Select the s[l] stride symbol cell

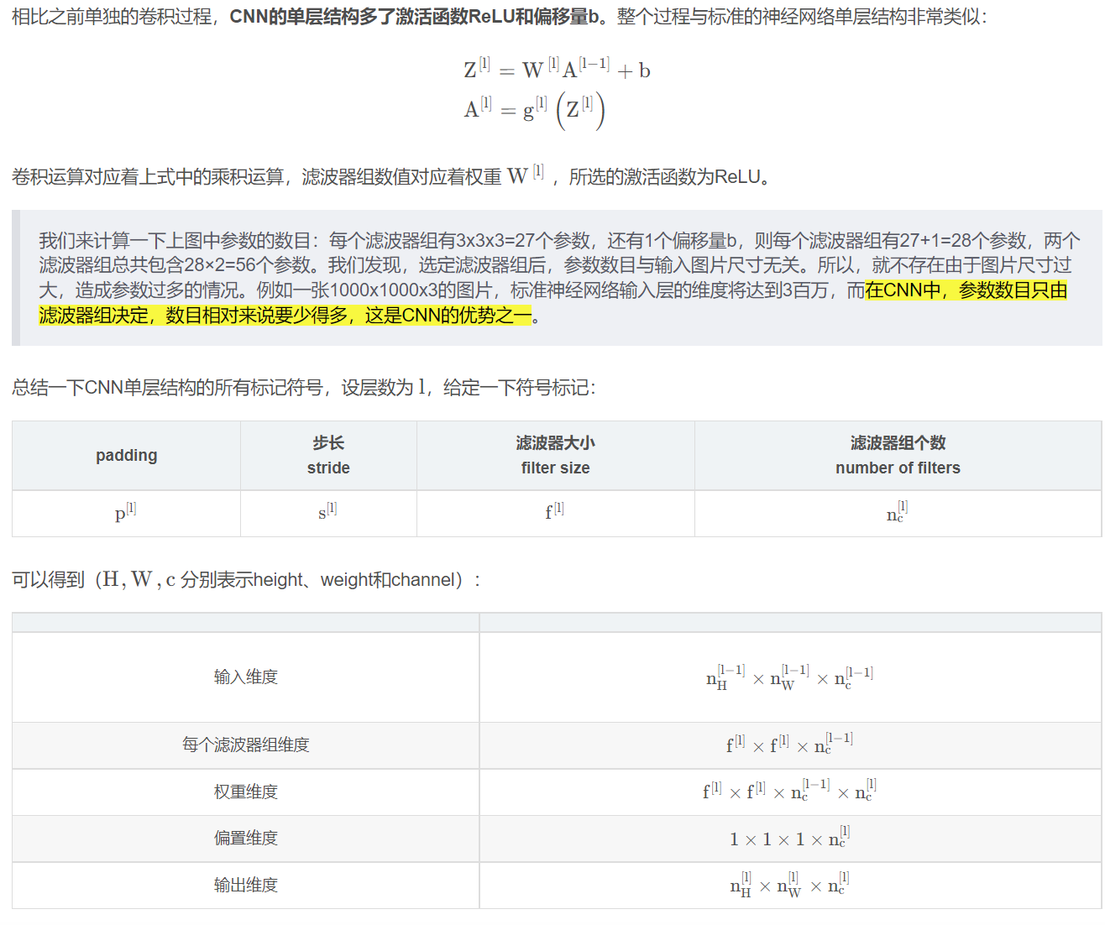(328, 513)
